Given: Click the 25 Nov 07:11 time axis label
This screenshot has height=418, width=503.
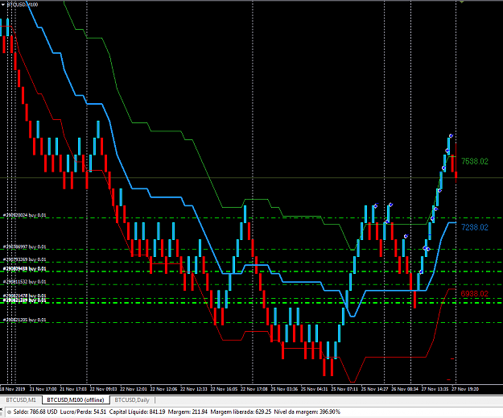Looking at the screenshot, I should coord(344,389).
